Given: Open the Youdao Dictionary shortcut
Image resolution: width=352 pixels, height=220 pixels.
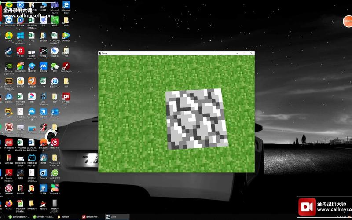Looking at the screenshot, I should (x=9, y=142).
